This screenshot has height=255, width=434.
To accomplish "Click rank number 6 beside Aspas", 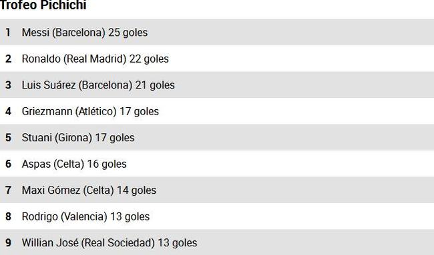I will tap(8, 164).
